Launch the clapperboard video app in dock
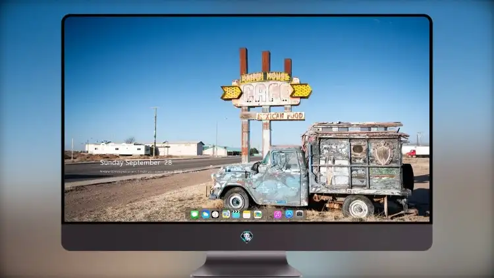This screenshot has height=278, width=494. [x=236, y=215]
